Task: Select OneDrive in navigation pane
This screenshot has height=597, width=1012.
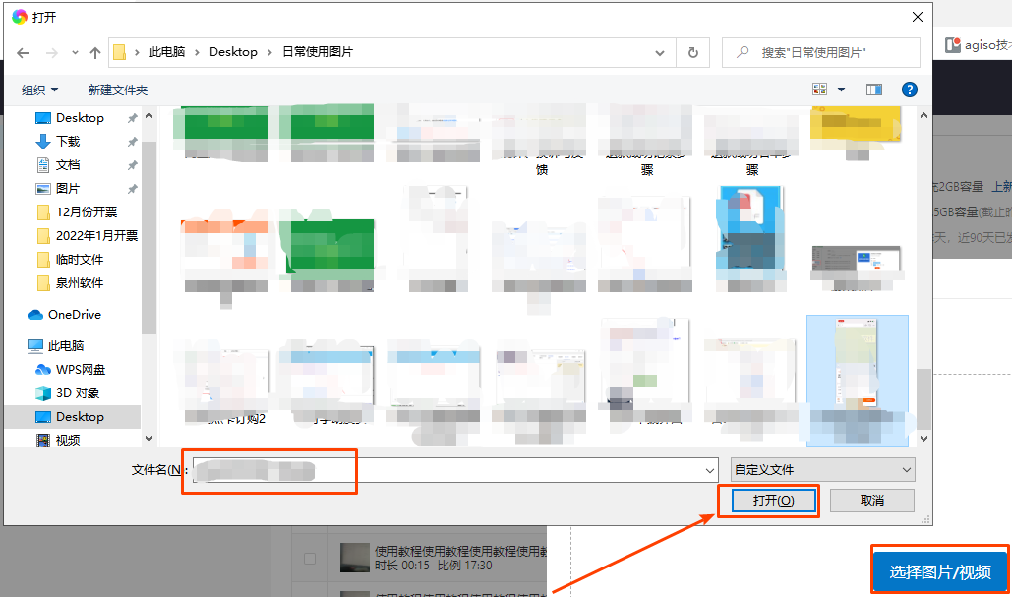Action: tap(74, 315)
